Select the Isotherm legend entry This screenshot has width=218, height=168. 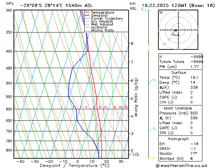(x=99, y=27)
